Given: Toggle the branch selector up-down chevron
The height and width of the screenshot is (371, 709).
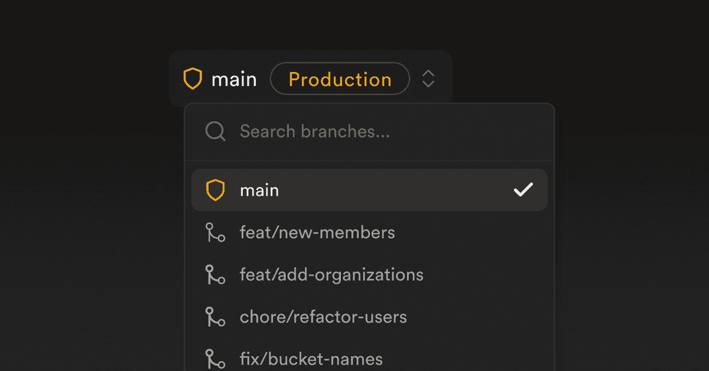Looking at the screenshot, I should point(428,78).
